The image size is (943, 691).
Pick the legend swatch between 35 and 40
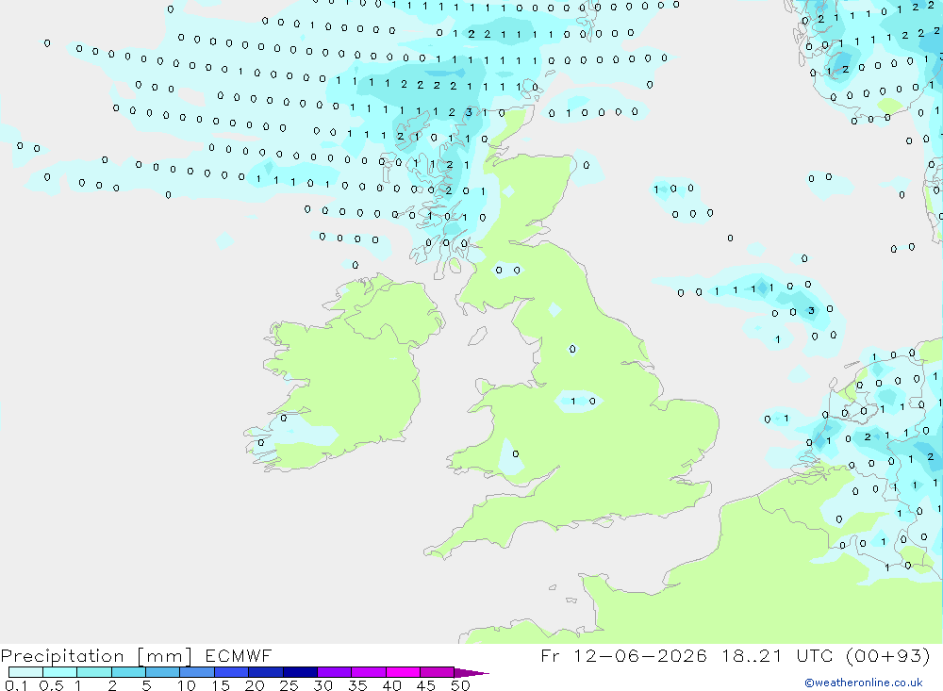(369, 672)
